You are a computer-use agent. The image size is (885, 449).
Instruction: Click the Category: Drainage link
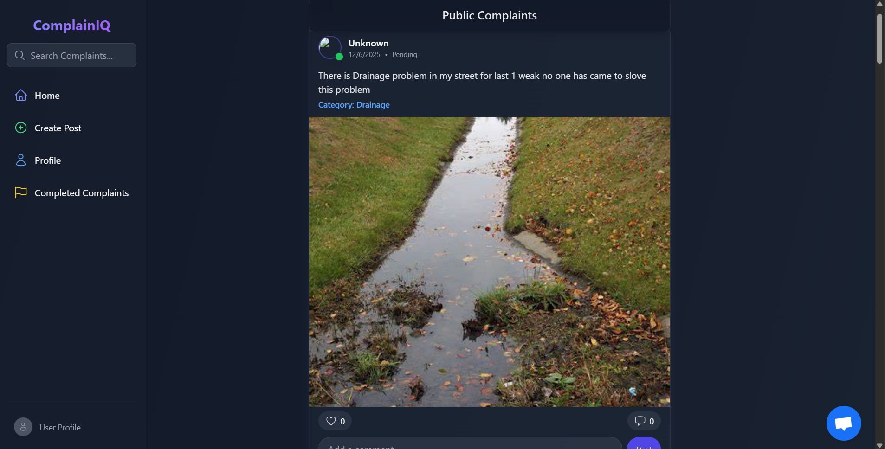(x=354, y=105)
